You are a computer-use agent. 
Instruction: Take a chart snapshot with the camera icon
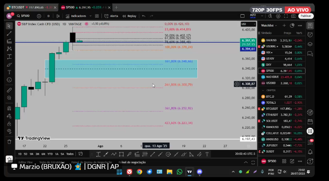[x=293, y=16]
